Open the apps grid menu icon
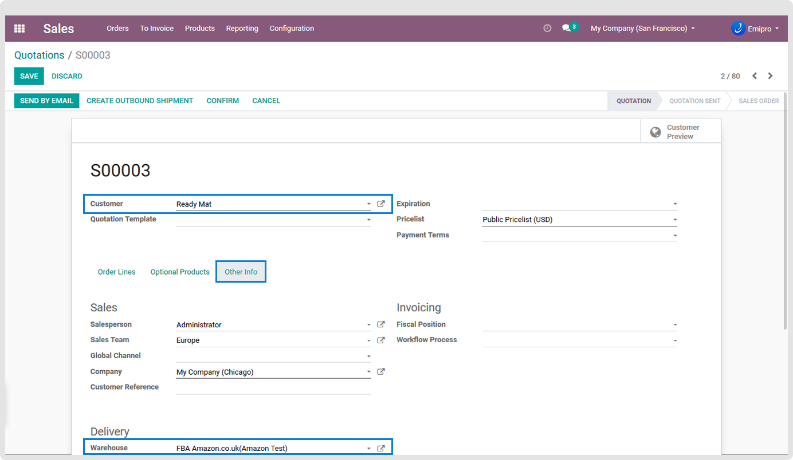 [19, 29]
